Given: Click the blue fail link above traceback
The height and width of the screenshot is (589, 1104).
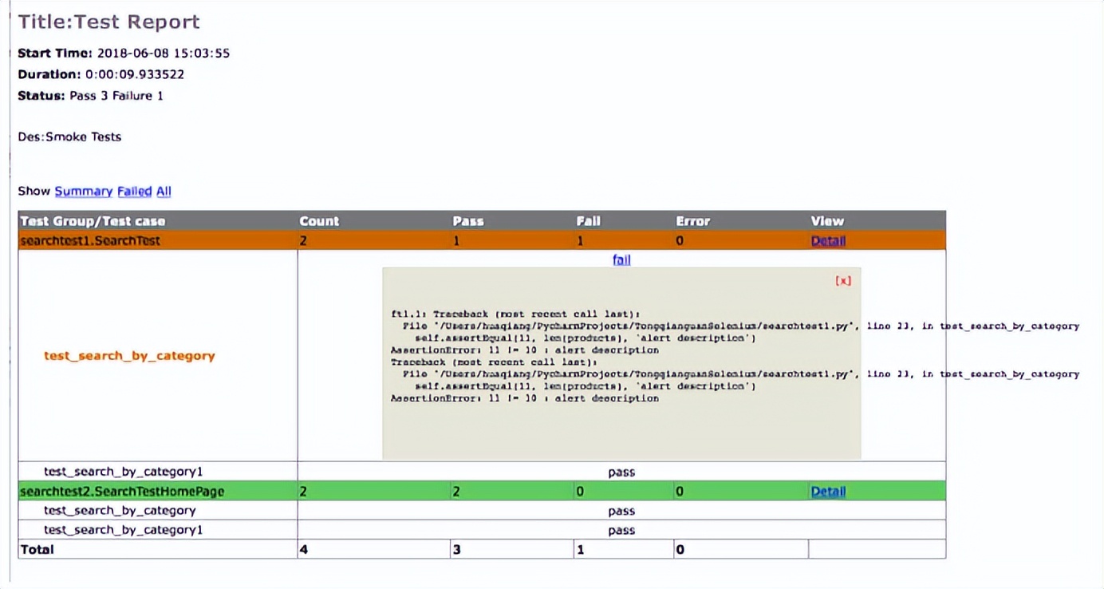Looking at the screenshot, I should [621, 259].
